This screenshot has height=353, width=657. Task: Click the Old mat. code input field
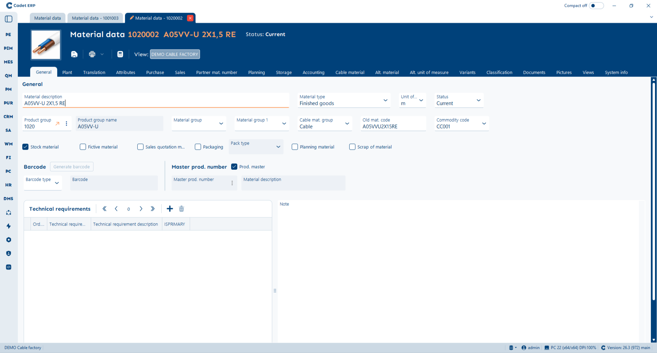[x=393, y=126]
